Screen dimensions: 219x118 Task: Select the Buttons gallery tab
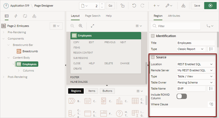(x=107, y=91)
